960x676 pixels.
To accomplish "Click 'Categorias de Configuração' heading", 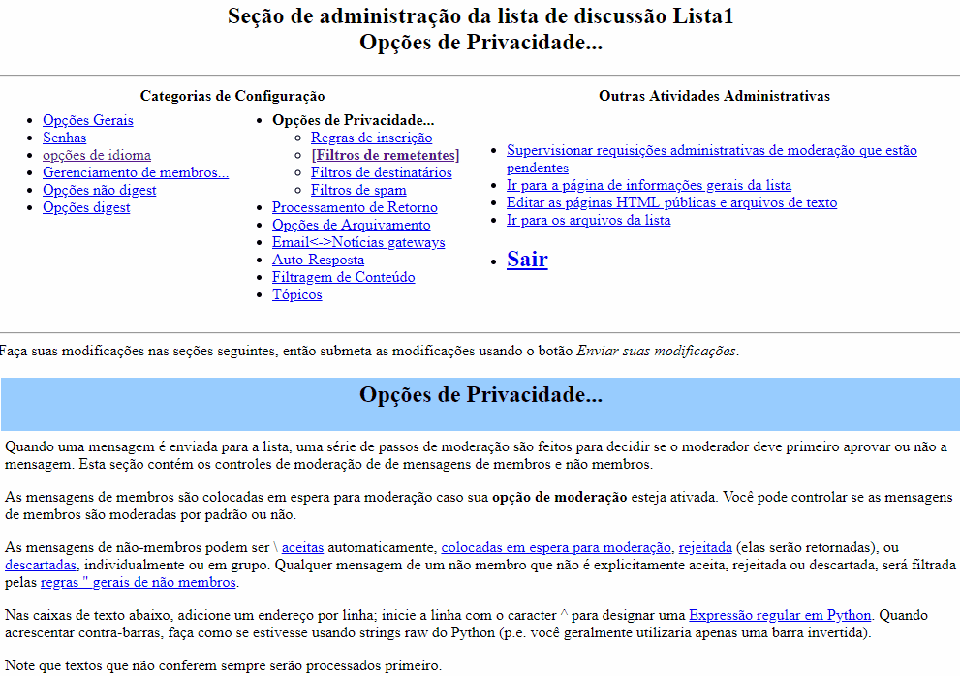I will [x=232, y=96].
